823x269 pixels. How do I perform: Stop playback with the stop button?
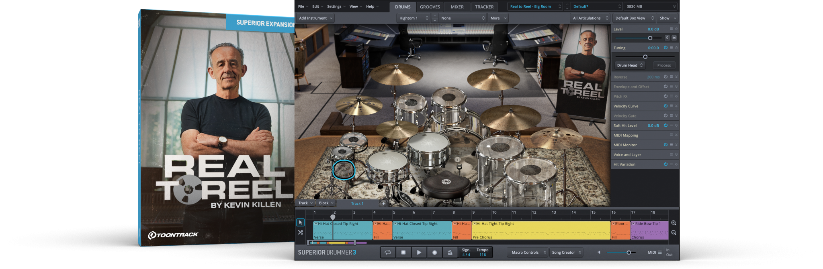(403, 253)
